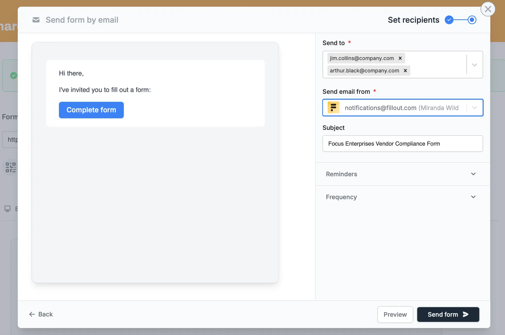This screenshot has width=505, height=335.
Task: Click the Preview button
Action: click(x=395, y=314)
